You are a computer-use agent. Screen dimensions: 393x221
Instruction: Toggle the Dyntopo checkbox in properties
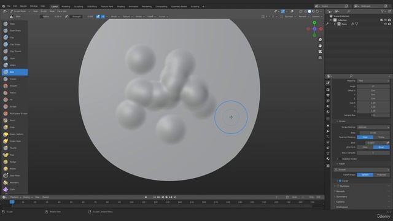tap(338, 186)
